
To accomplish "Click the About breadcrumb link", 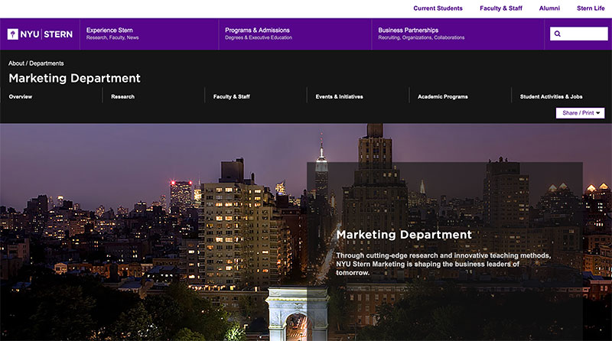I will click(16, 63).
